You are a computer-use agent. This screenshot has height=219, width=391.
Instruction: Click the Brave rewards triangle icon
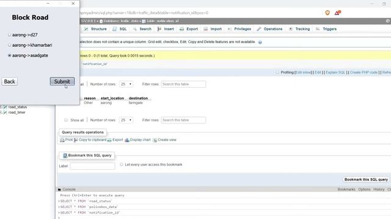coord(338,13)
